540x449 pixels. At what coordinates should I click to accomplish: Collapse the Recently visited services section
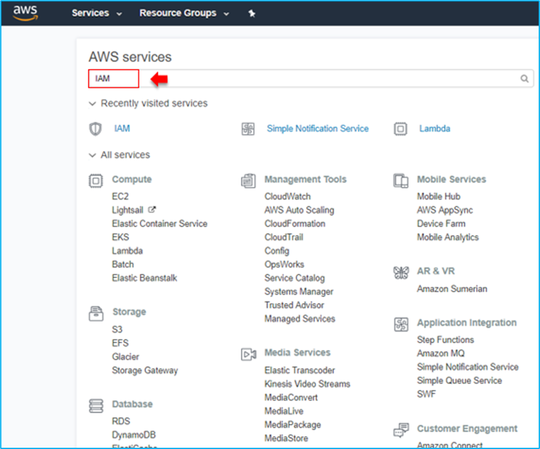tap(92, 103)
